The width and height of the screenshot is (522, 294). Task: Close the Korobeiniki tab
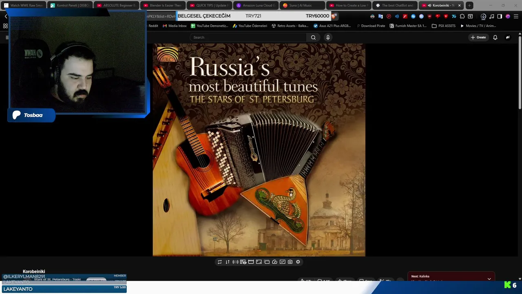point(460,5)
